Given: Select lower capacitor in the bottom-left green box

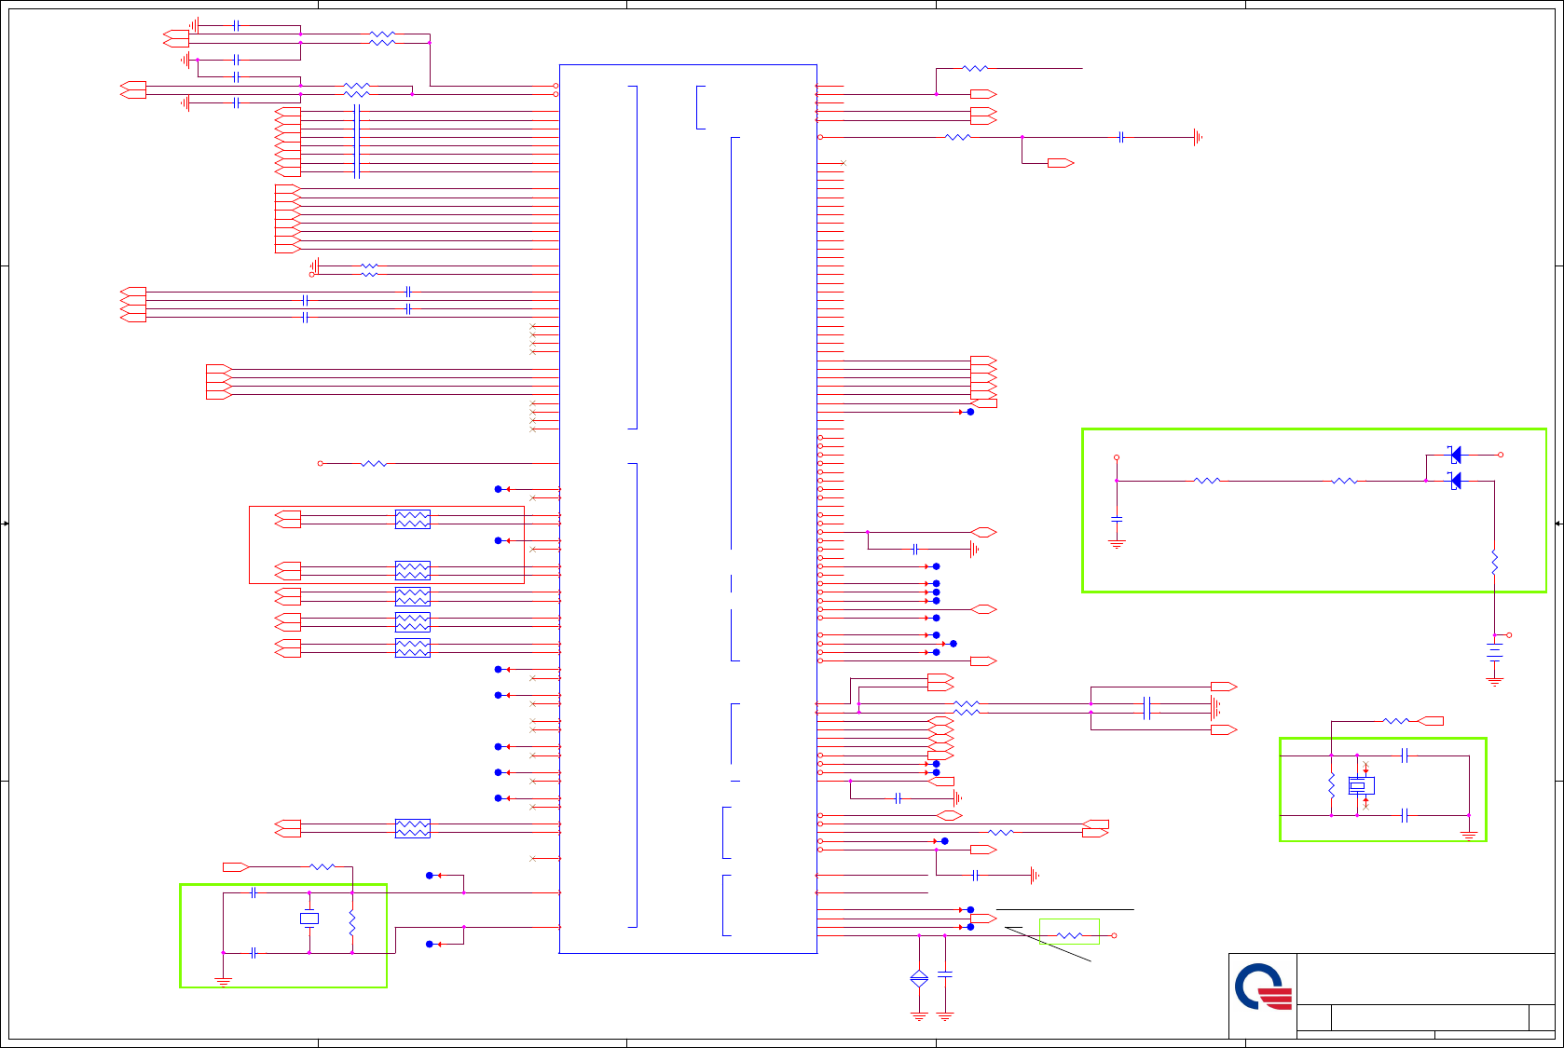Looking at the screenshot, I should [254, 952].
